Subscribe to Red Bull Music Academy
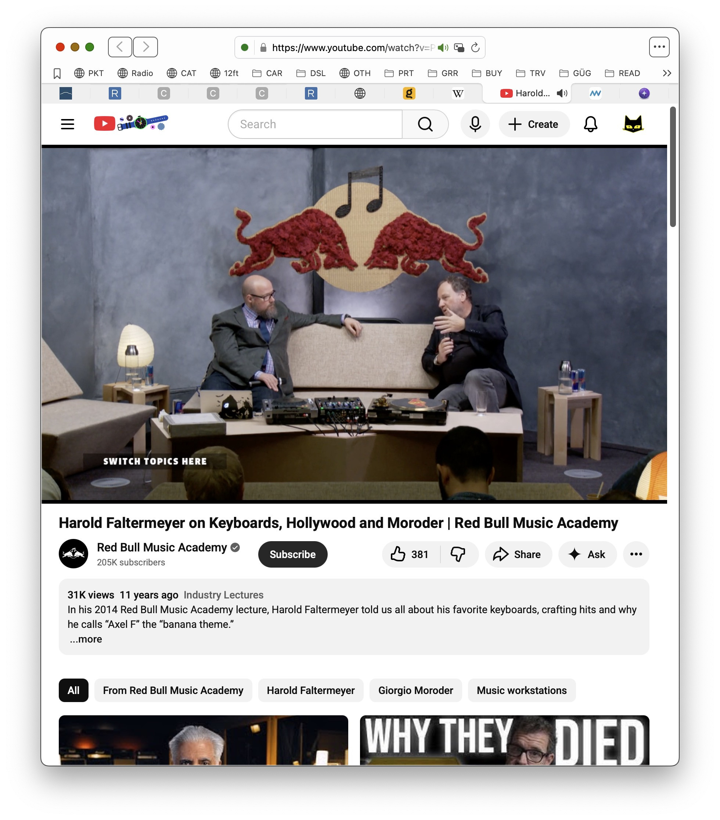Screen dimensions: 720x820 [x=292, y=554]
